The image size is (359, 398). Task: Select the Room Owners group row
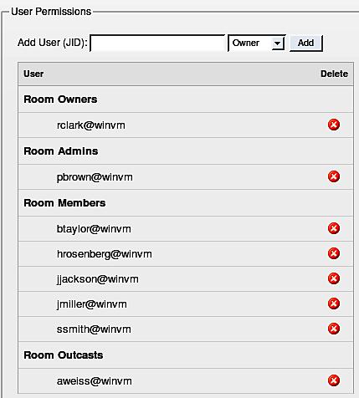(186, 99)
